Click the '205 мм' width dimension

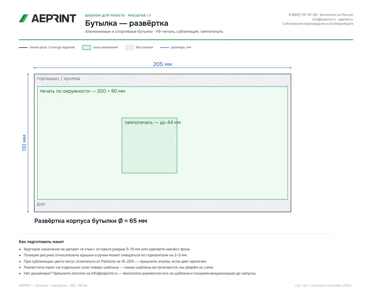[162, 65]
